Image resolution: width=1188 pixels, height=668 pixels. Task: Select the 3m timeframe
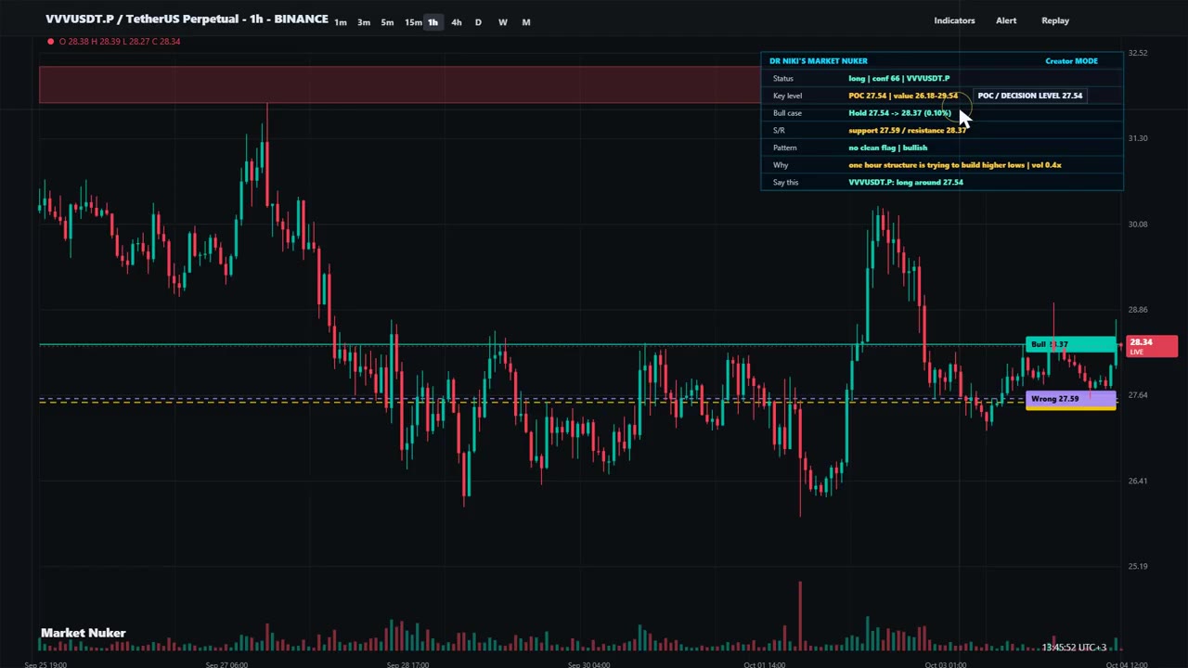pos(364,22)
